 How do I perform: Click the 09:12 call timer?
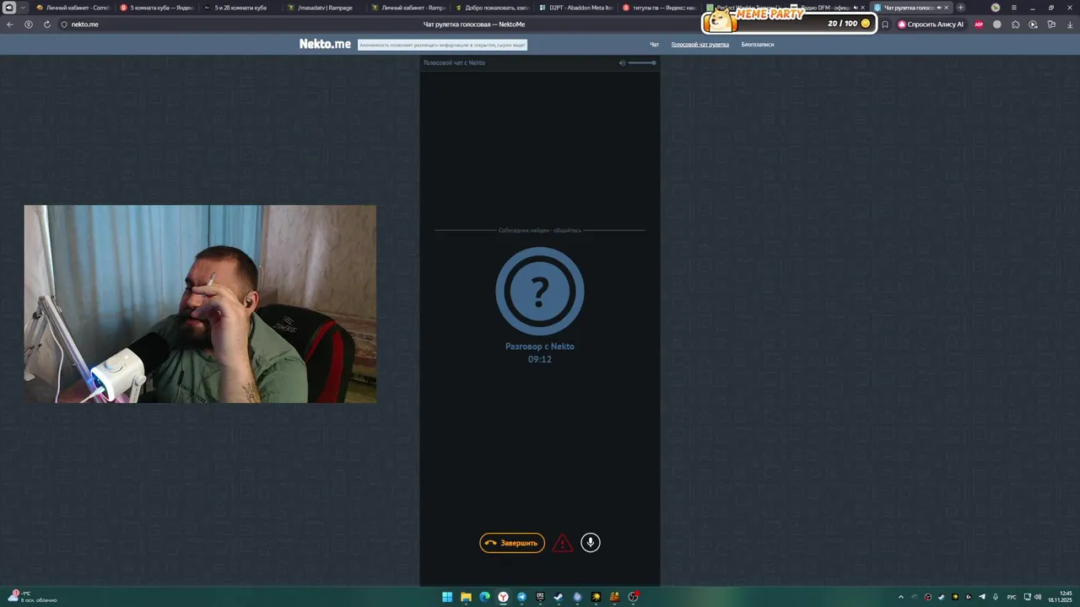pyautogui.click(x=540, y=359)
